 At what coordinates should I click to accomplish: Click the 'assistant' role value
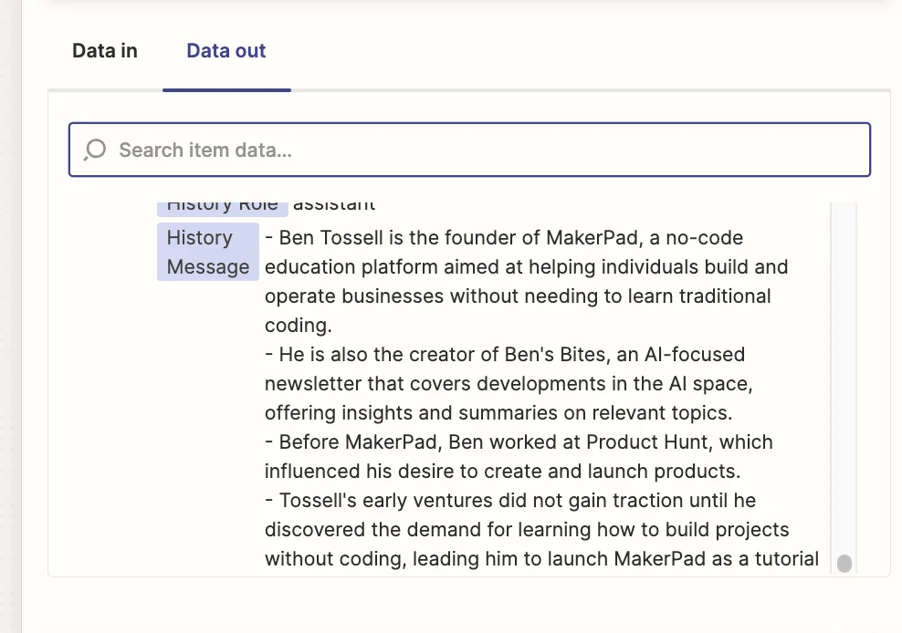click(x=334, y=207)
